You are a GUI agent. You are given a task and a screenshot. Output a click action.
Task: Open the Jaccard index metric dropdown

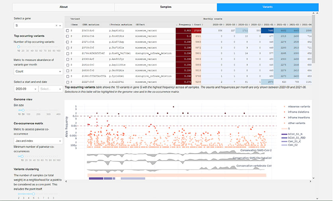tap(38, 141)
